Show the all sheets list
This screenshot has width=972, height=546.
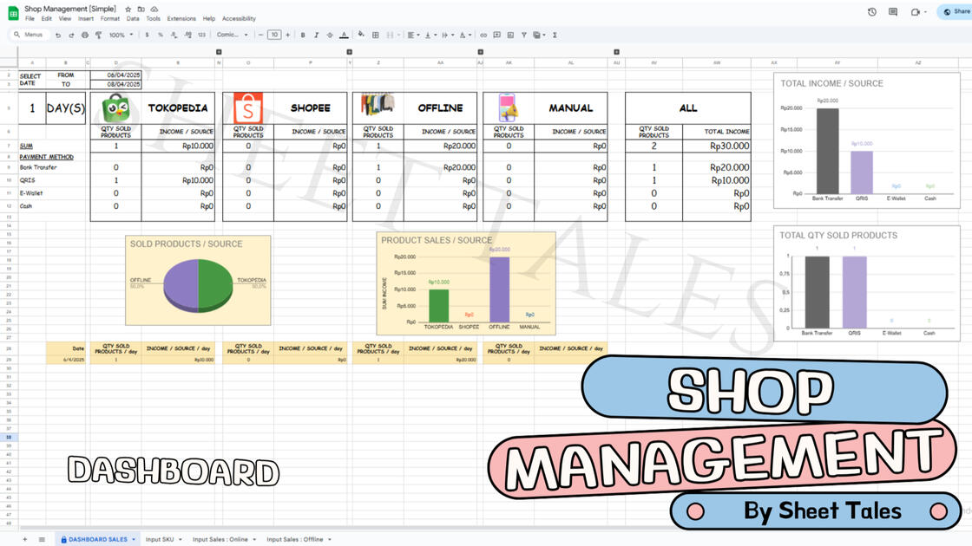(x=42, y=540)
